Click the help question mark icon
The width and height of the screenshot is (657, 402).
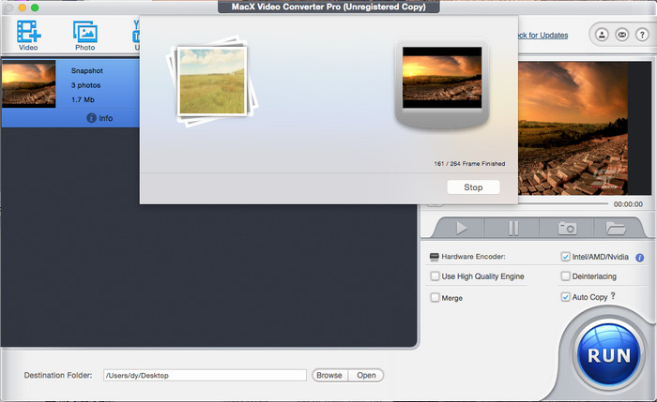click(x=642, y=35)
